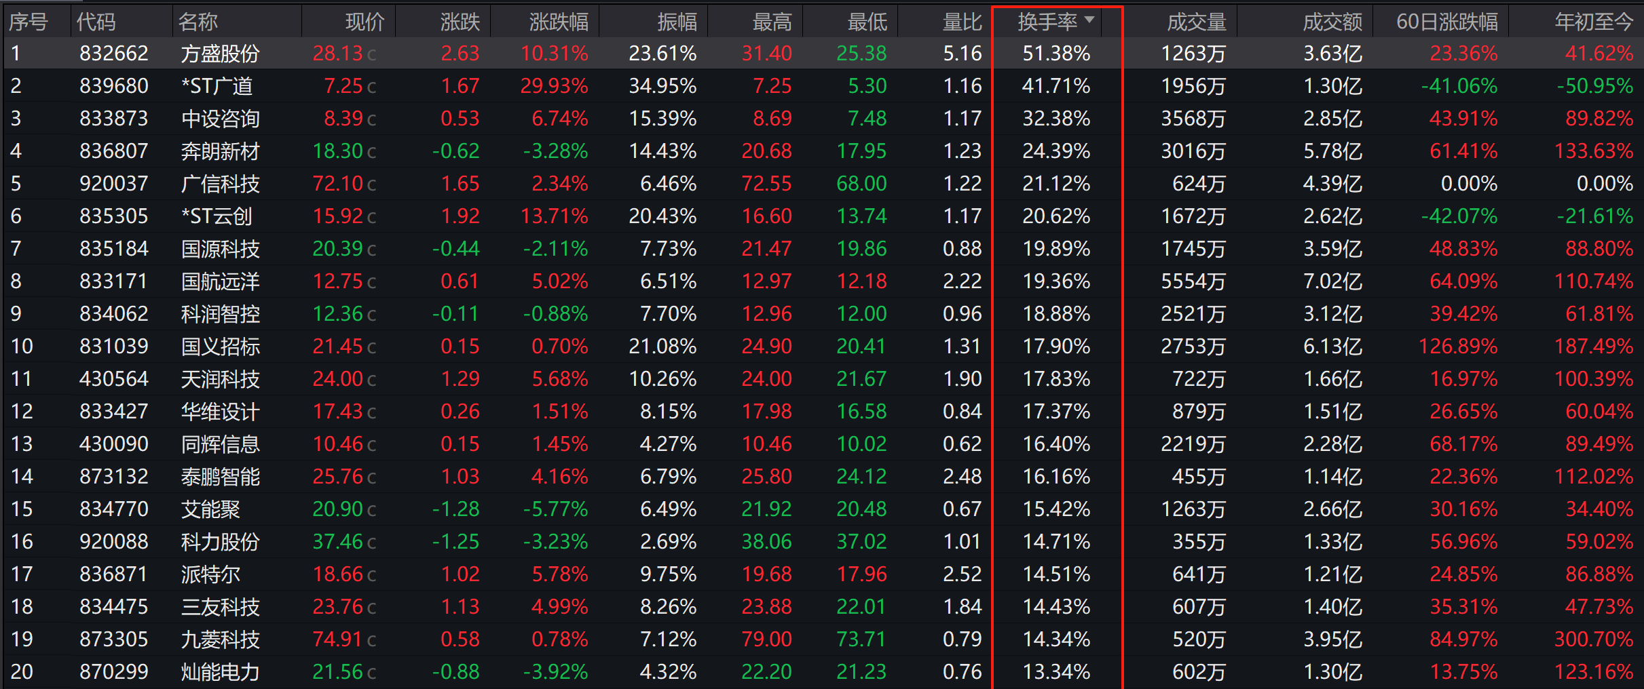This screenshot has width=1644, height=689.
Task: Sort by the 量比 column header
Action: click(x=962, y=22)
